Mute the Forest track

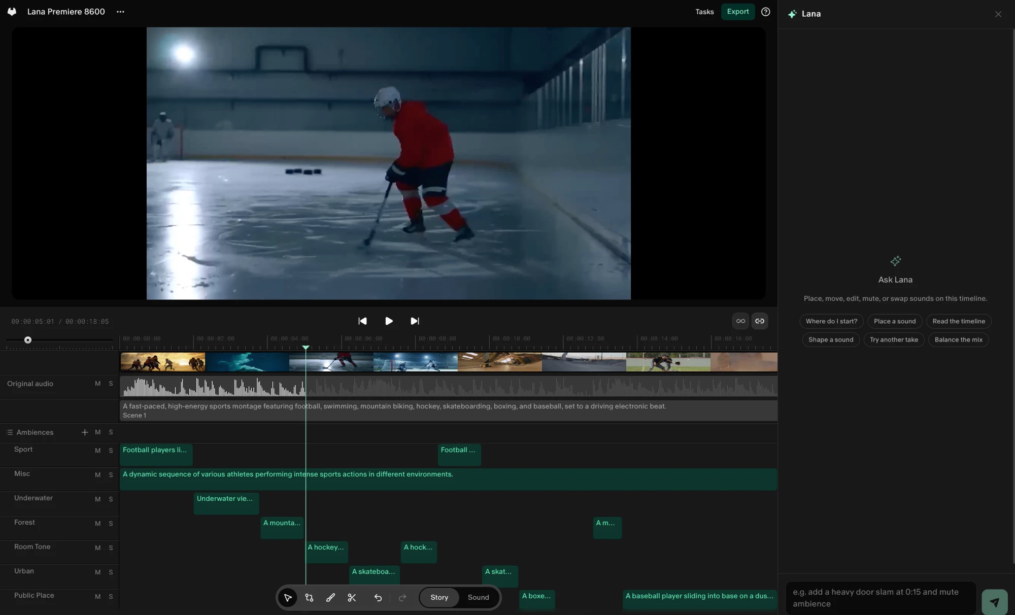97,524
